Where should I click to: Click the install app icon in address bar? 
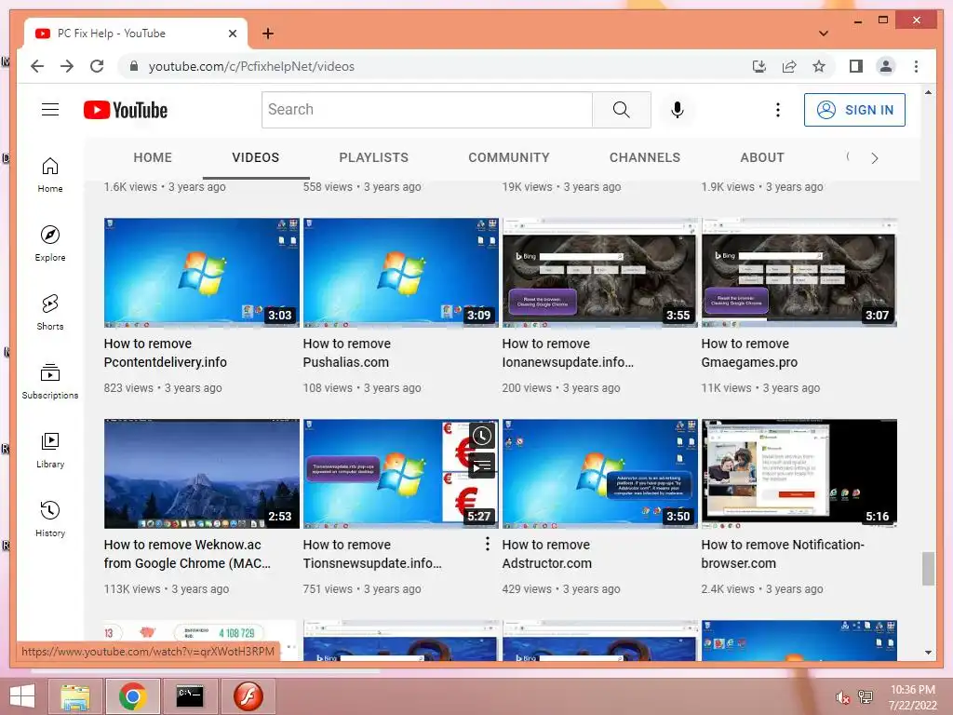pyautogui.click(x=759, y=66)
